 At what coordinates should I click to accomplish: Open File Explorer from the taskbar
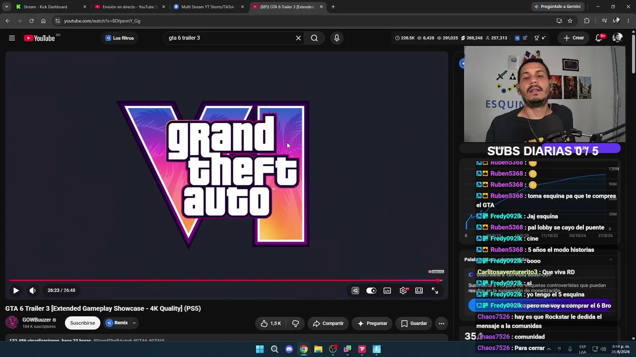[x=318, y=349]
